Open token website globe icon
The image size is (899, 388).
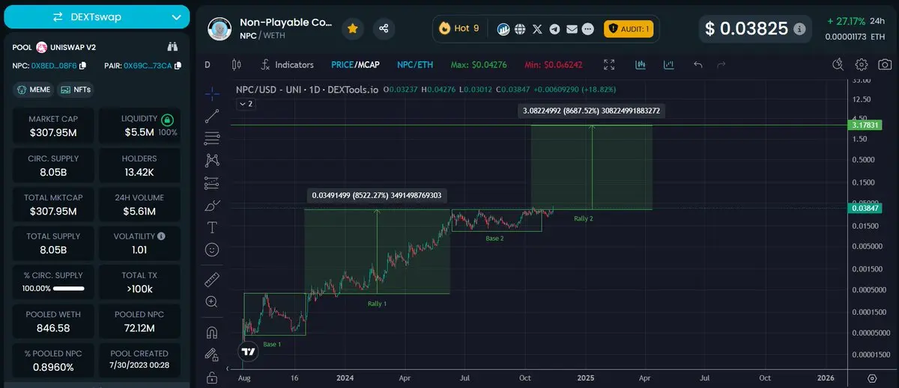tap(521, 29)
